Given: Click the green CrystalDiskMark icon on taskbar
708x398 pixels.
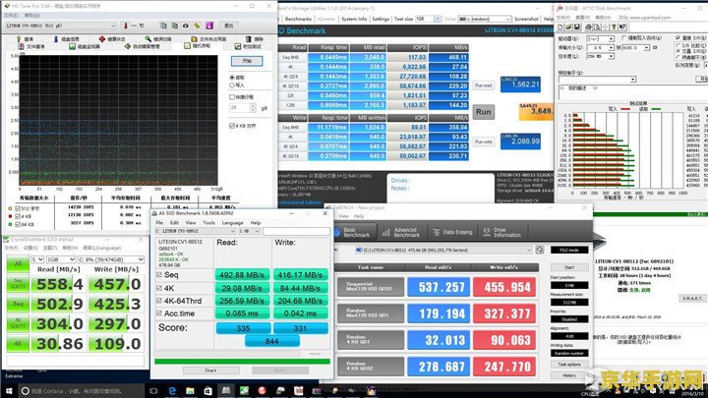Looking at the screenshot, I should (x=244, y=391).
